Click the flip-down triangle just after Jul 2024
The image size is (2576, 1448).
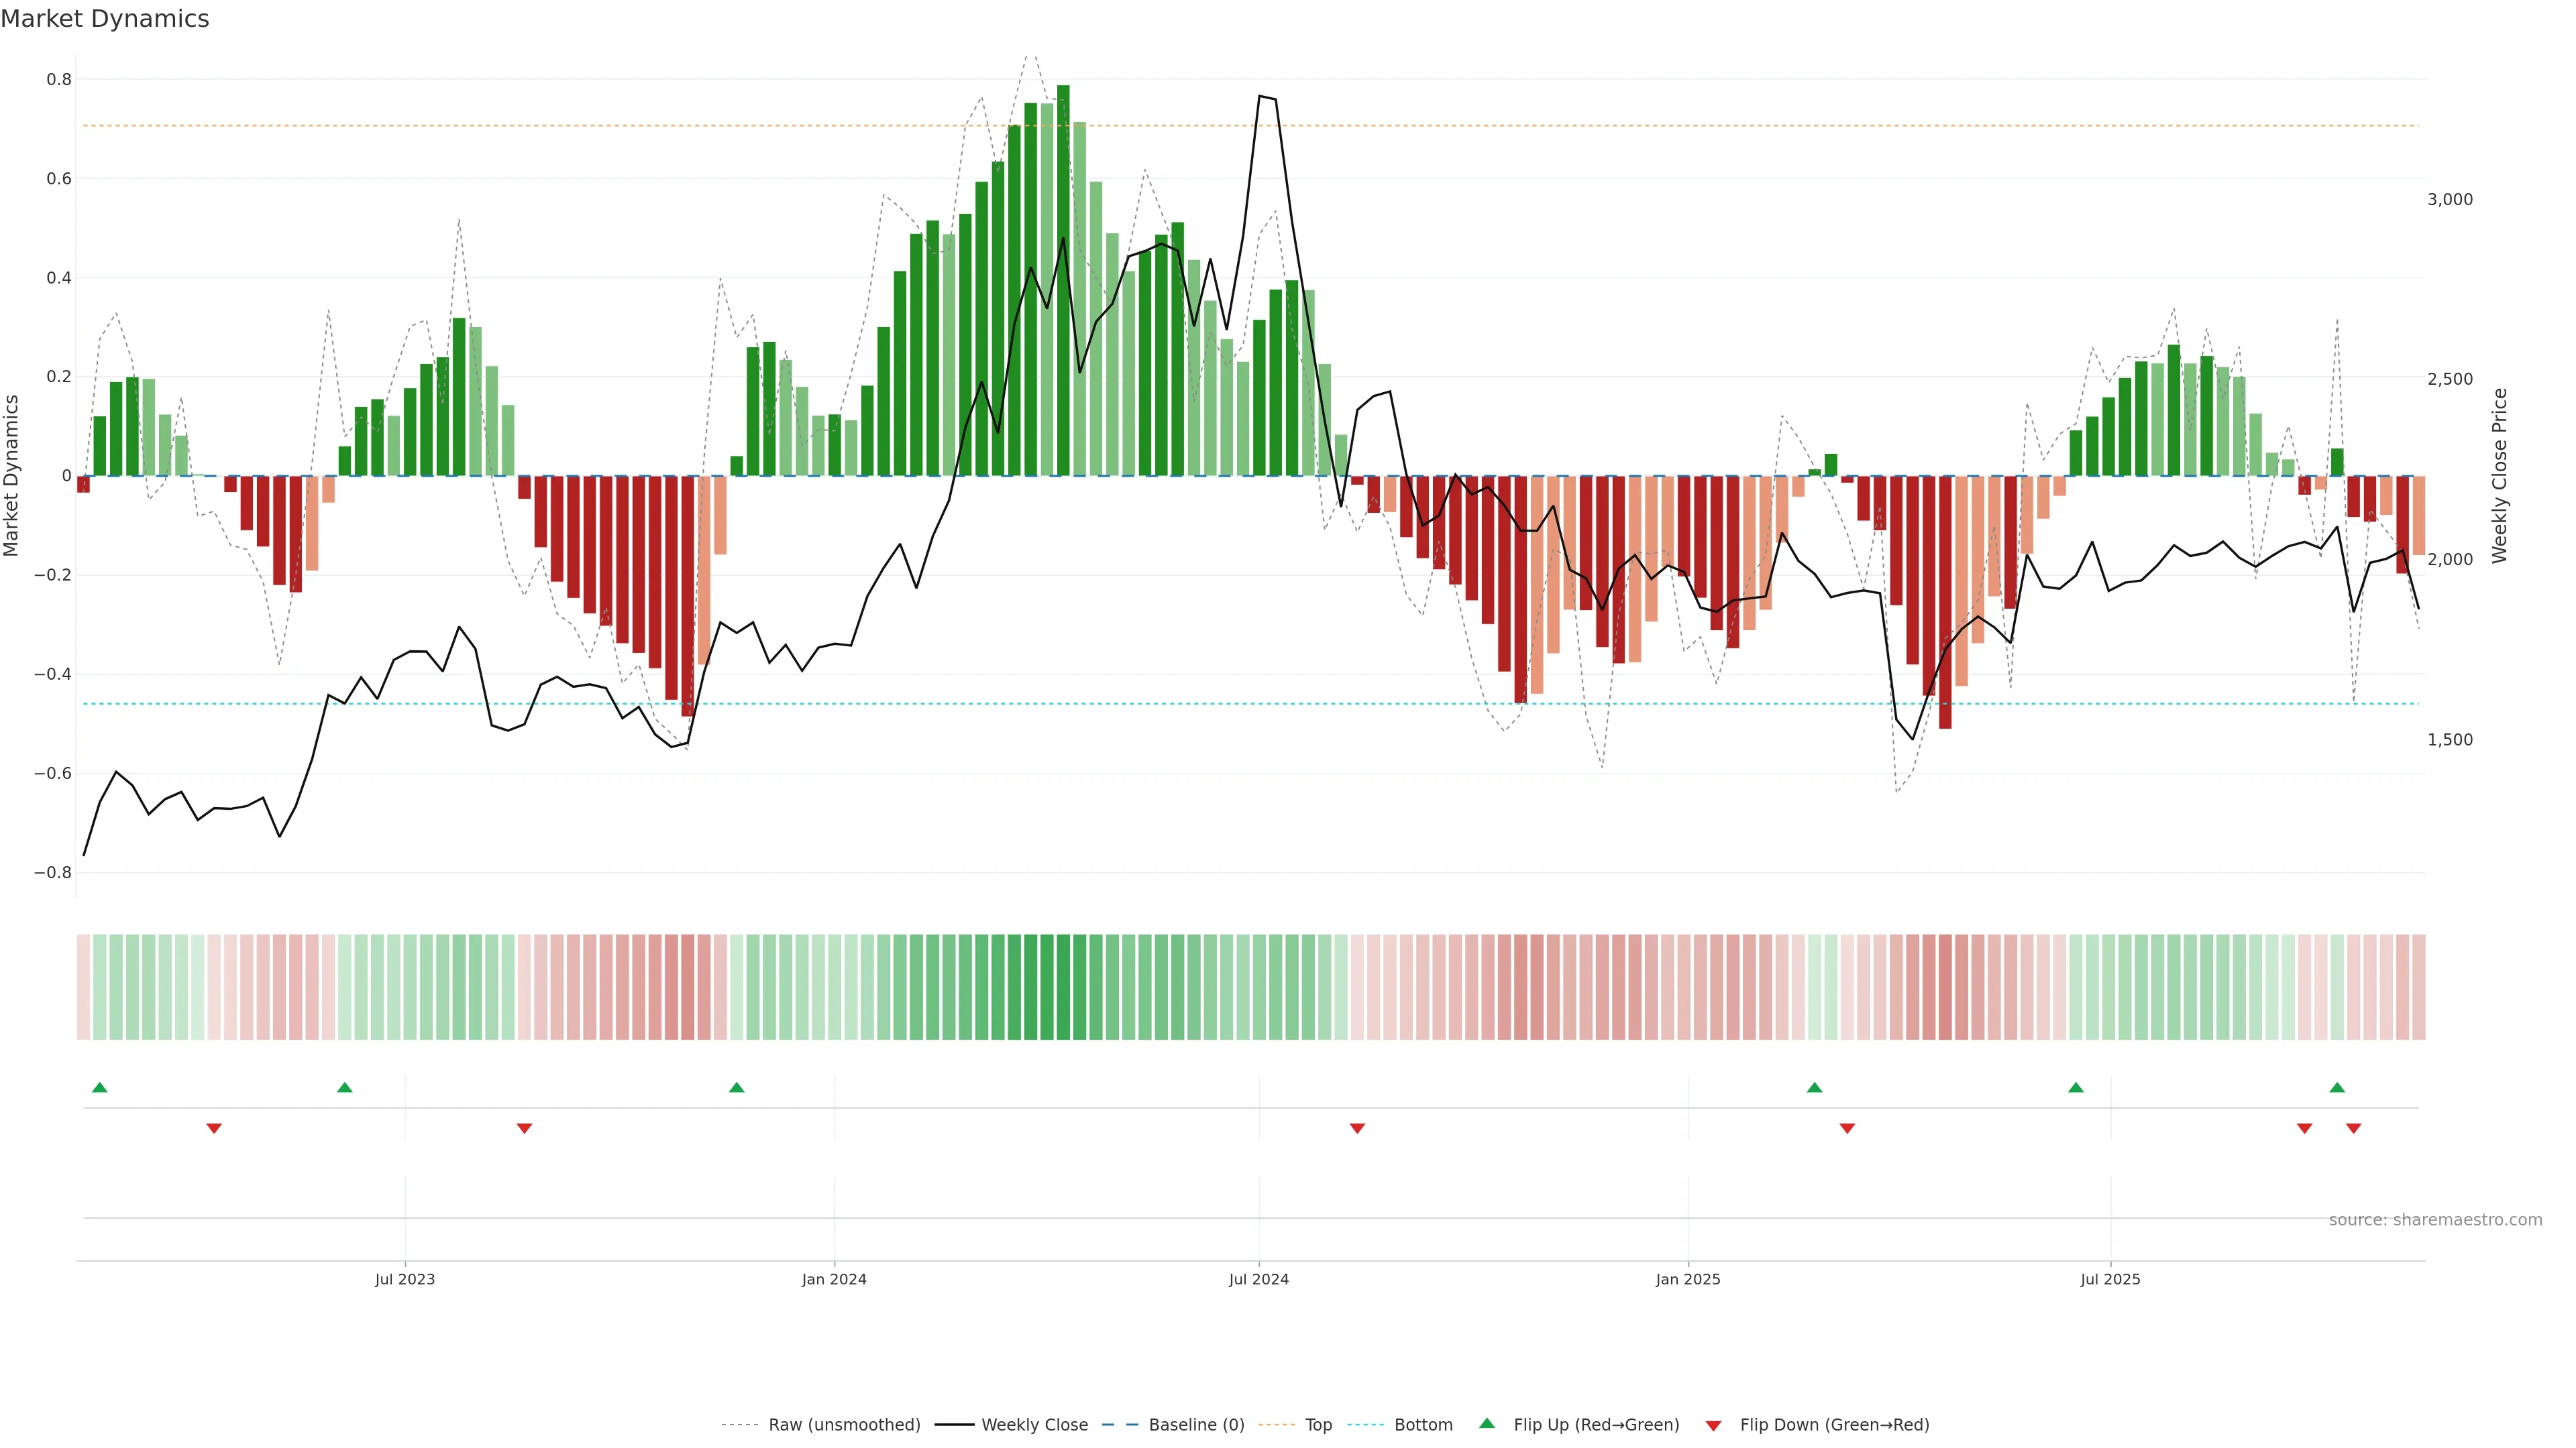1357,1128
